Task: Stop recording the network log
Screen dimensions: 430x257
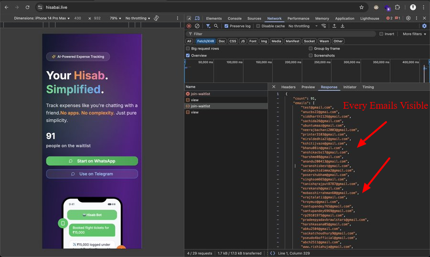Action: pos(189,26)
